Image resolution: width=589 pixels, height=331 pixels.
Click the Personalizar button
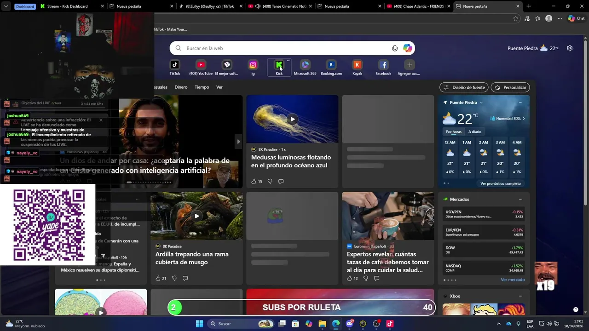[x=510, y=87]
